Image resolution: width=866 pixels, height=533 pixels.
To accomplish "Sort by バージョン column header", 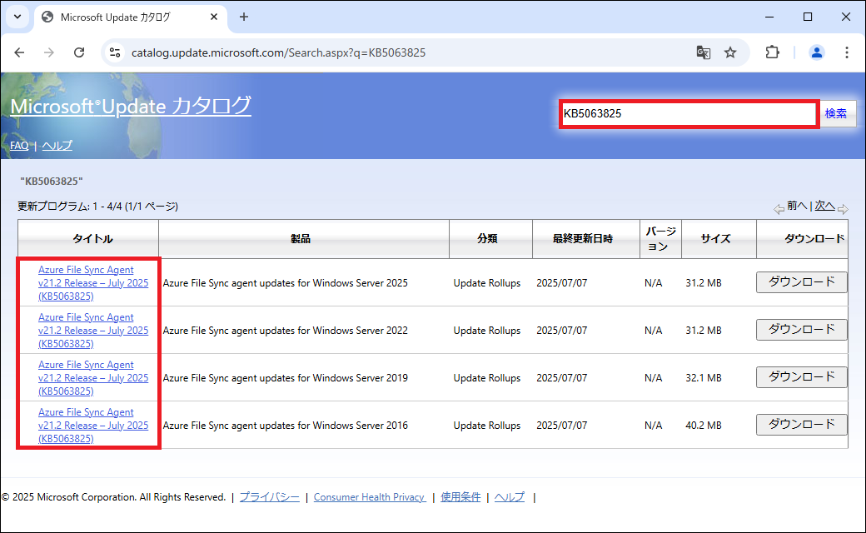I will click(x=660, y=239).
